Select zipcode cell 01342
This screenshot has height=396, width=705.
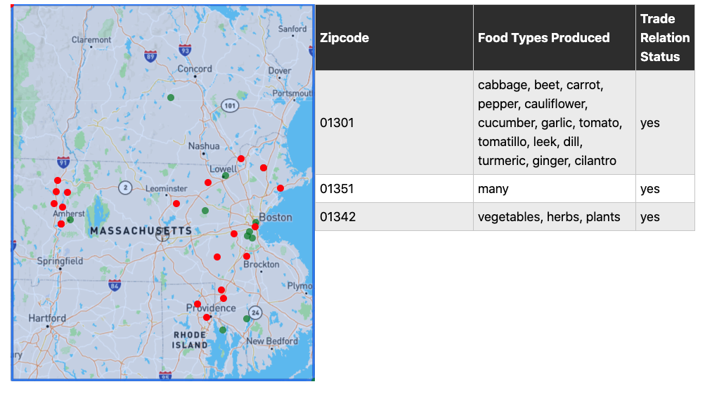click(x=394, y=217)
